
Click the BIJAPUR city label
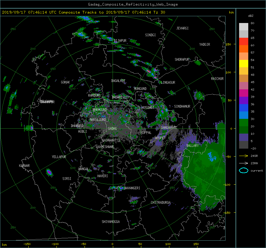[120, 41]
